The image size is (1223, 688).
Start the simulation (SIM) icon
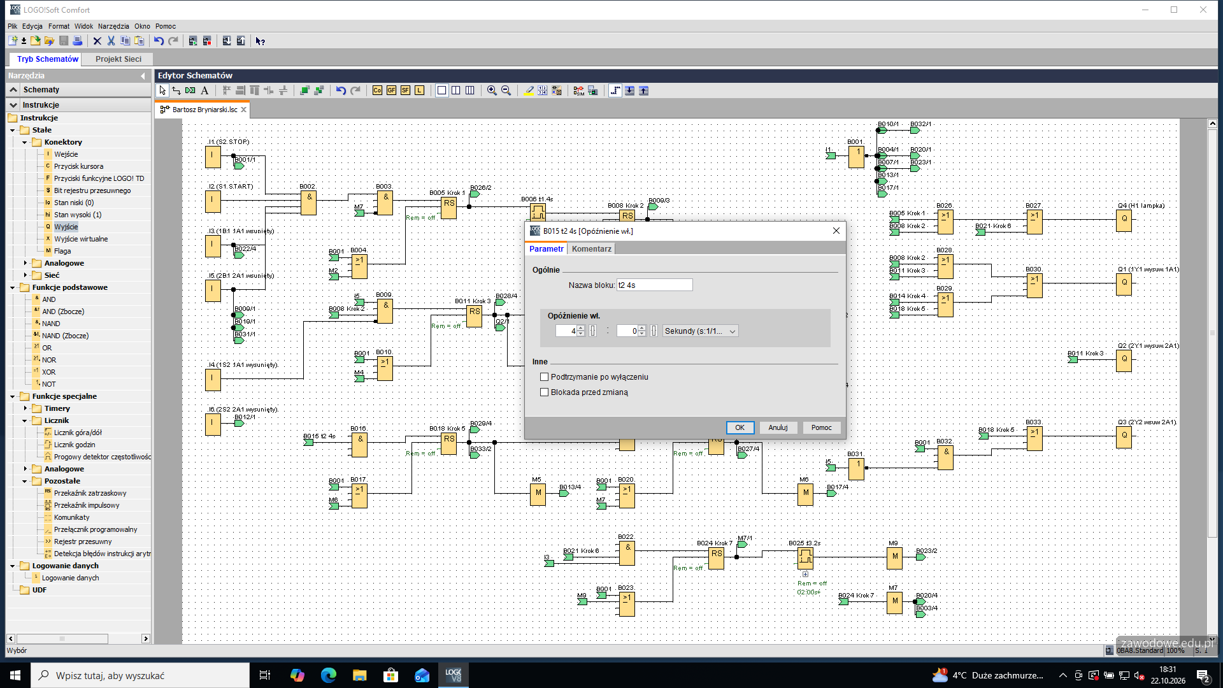click(x=578, y=90)
